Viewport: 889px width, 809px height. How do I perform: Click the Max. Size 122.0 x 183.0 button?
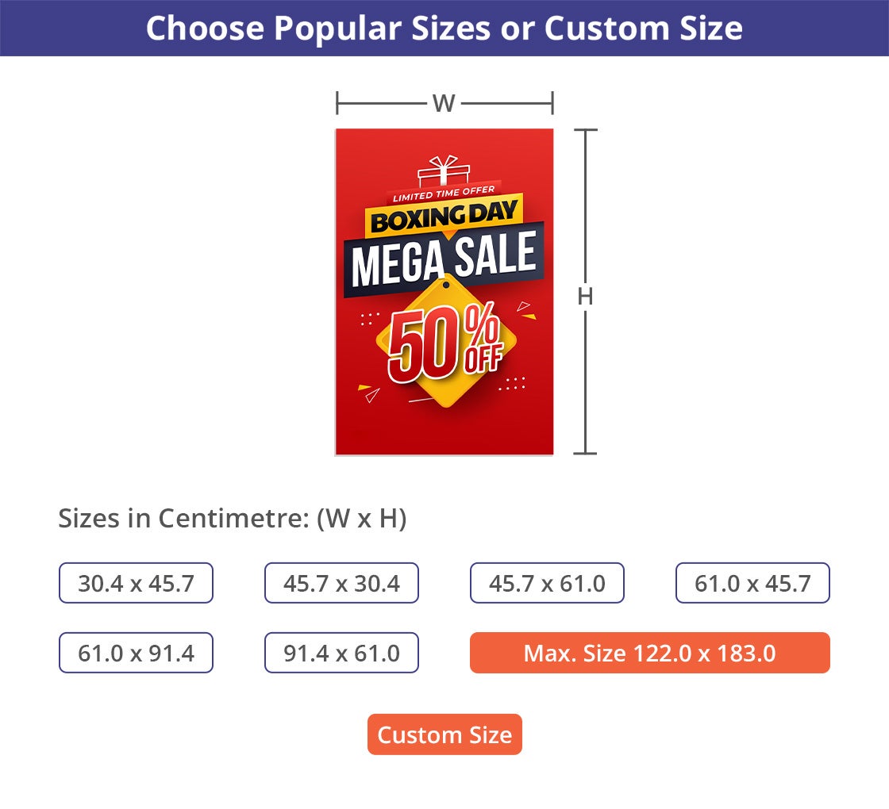649,653
